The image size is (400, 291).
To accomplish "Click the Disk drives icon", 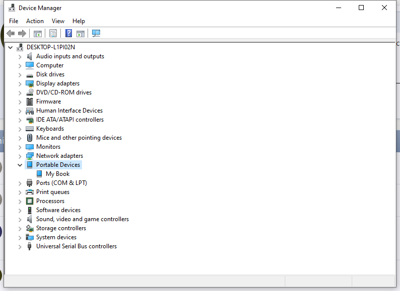I will click(30, 75).
